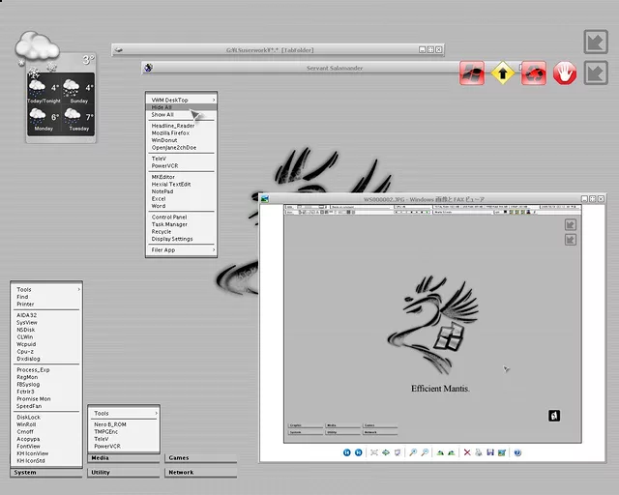The height and width of the screenshot is (495, 619).
Task: Launch Task Manager from the menu
Action: pyautogui.click(x=169, y=224)
